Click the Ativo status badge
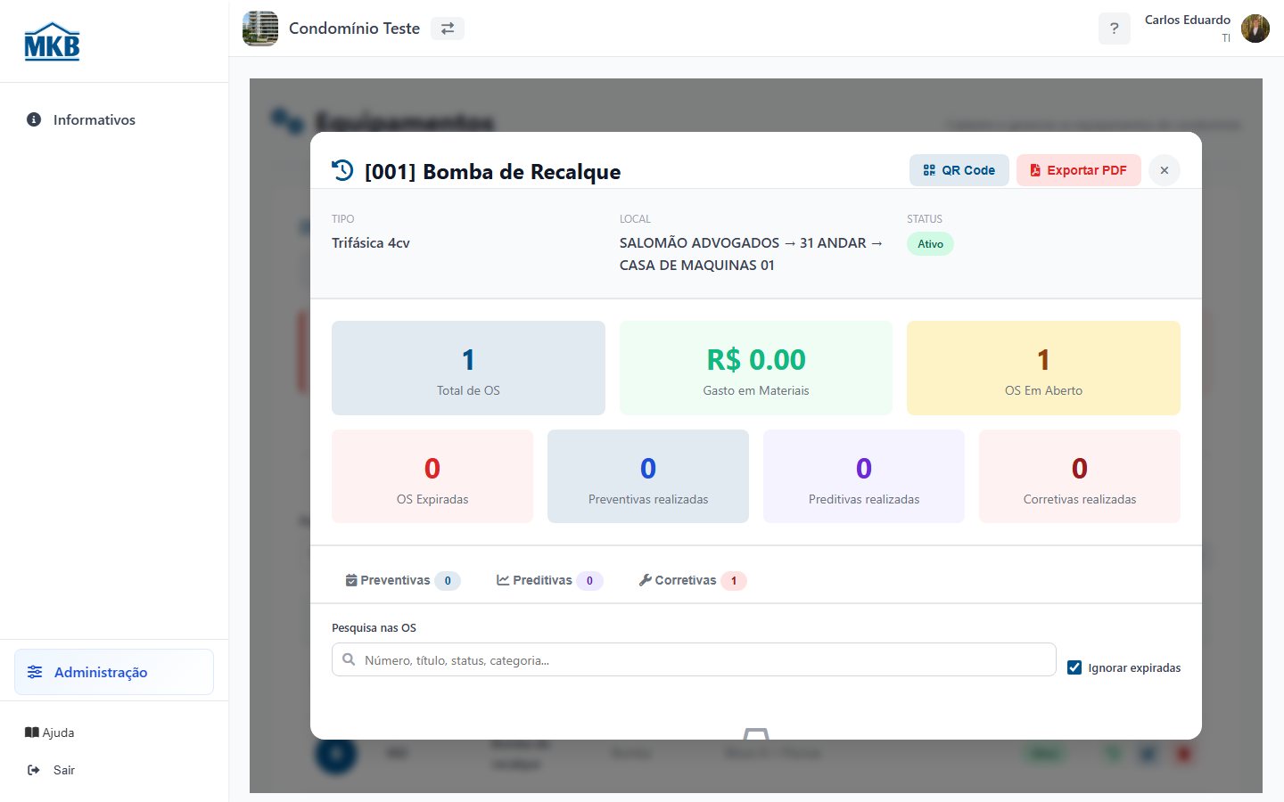Viewport: 1284px width, 802px height. (930, 244)
